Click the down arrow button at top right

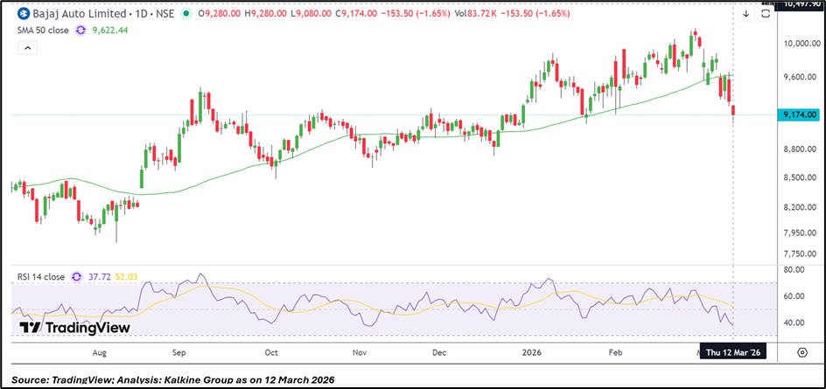click(x=745, y=14)
